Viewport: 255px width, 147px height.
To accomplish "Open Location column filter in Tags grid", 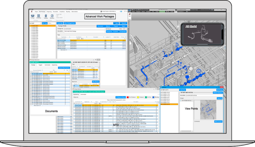I will (x=110, y=37).
